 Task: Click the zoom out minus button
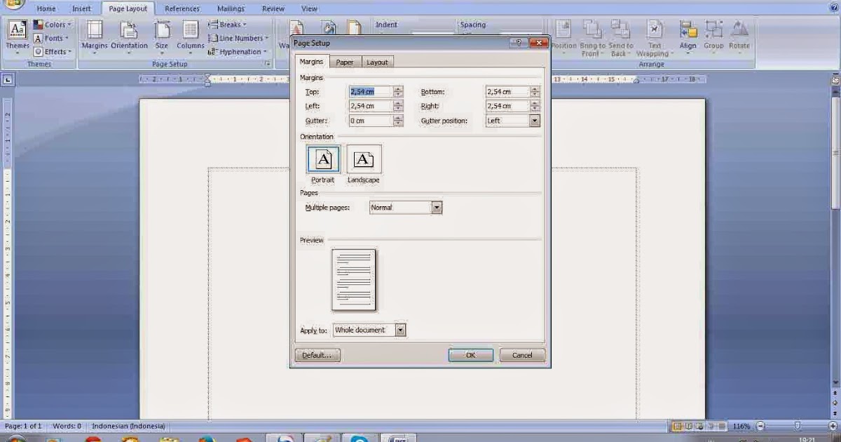click(x=760, y=426)
